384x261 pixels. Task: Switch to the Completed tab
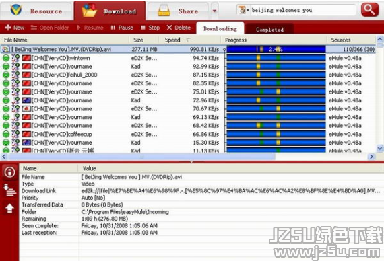coord(269,30)
